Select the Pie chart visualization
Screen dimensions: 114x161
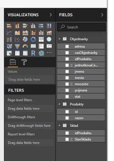coord(25,39)
